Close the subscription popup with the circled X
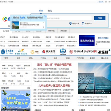Viewport: 111px width, 111px height. click(45, 16)
